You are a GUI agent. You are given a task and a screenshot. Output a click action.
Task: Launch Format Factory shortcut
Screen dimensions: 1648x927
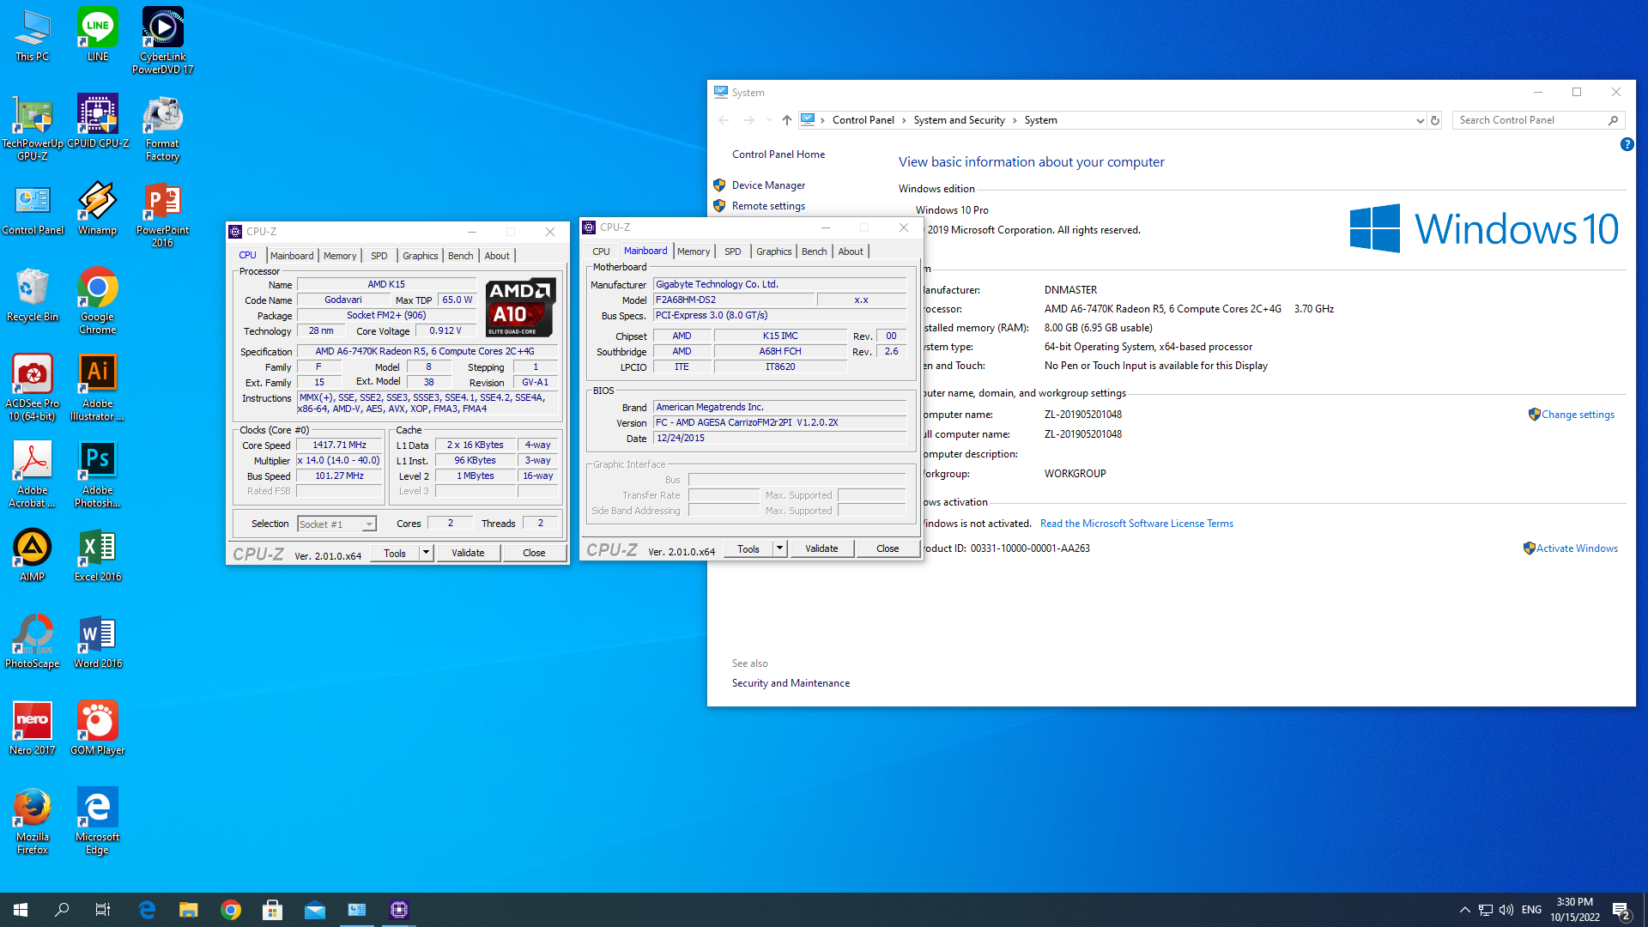pyautogui.click(x=162, y=127)
